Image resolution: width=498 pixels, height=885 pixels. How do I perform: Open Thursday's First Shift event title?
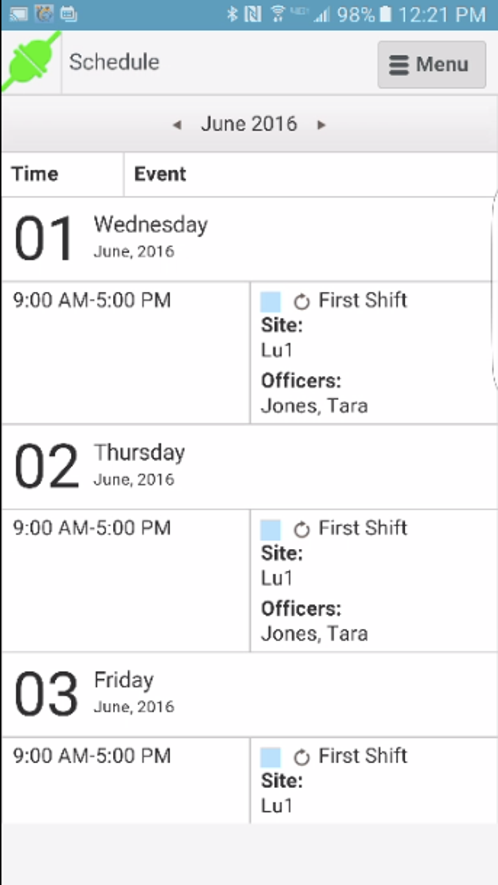click(x=363, y=528)
